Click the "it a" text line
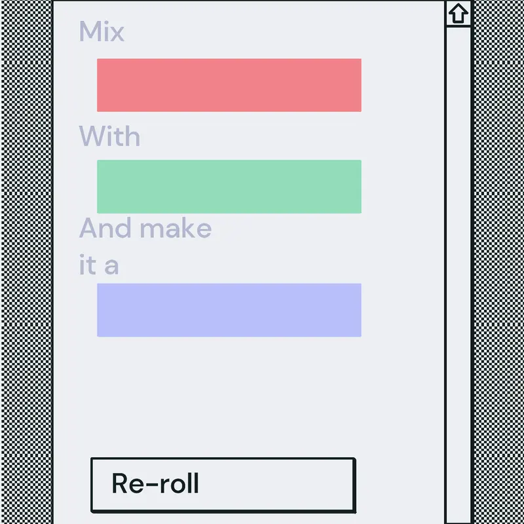This screenshot has width=524, height=524. coord(99,265)
